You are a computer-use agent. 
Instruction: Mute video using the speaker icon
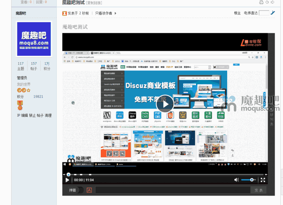pyautogui.click(x=236, y=180)
